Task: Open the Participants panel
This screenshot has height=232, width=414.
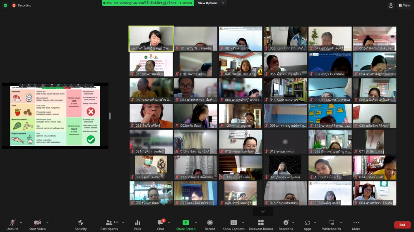Action: click(x=109, y=224)
